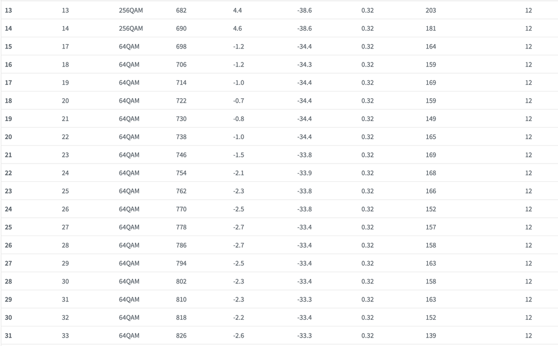Image resolution: width=558 pixels, height=346 pixels.
Task: Click the 149 value in row 19
Action: click(x=431, y=119)
